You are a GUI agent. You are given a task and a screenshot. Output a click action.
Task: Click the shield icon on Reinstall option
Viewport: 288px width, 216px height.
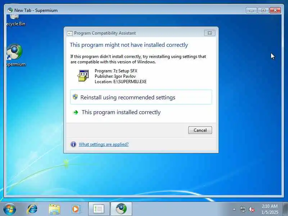coord(75,97)
